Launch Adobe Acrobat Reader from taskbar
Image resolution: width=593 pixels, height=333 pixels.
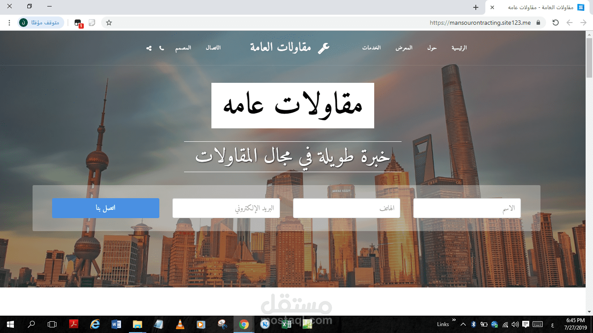73,324
